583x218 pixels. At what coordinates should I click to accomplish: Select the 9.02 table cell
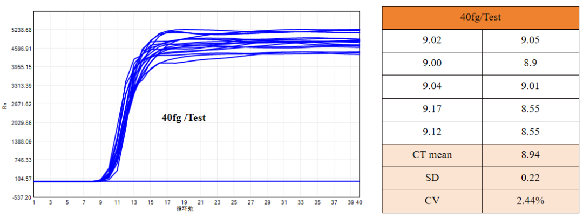(x=432, y=40)
